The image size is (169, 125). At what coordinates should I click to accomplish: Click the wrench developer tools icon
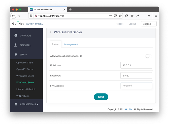coord(138,16)
